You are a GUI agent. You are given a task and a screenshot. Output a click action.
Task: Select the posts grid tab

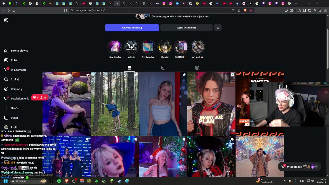[x=130, y=68]
